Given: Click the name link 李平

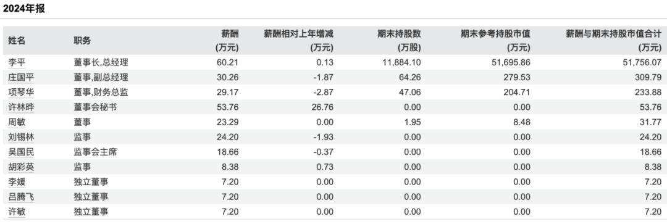Looking at the screenshot, I should pyautogui.click(x=17, y=63).
